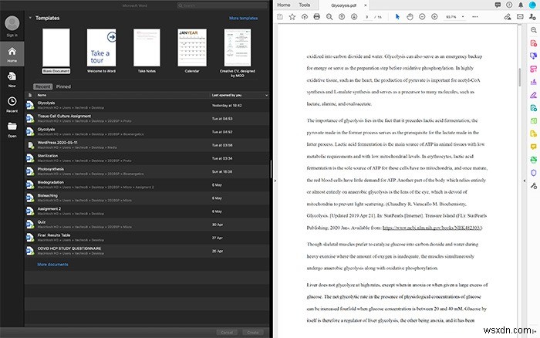Screen dimensions: 540x338
Task: Open Recent section with clock icon
Action: [12, 104]
